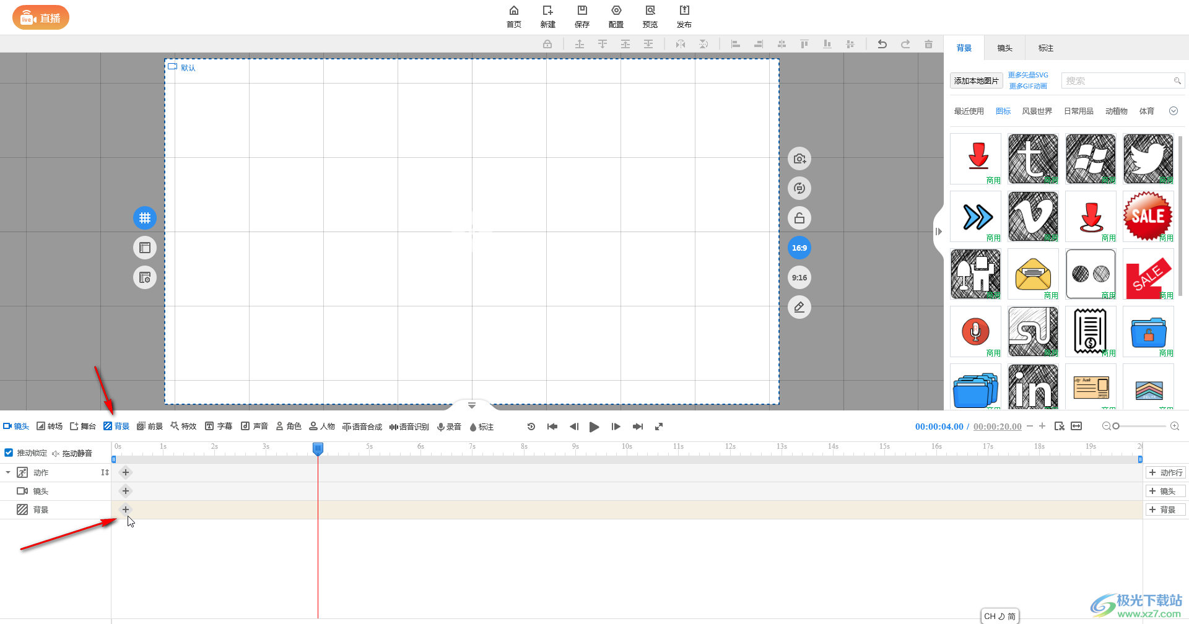Collapse the 动作 track group arrow
The height and width of the screenshot is (624, 1189).
(x=8, y=472)
